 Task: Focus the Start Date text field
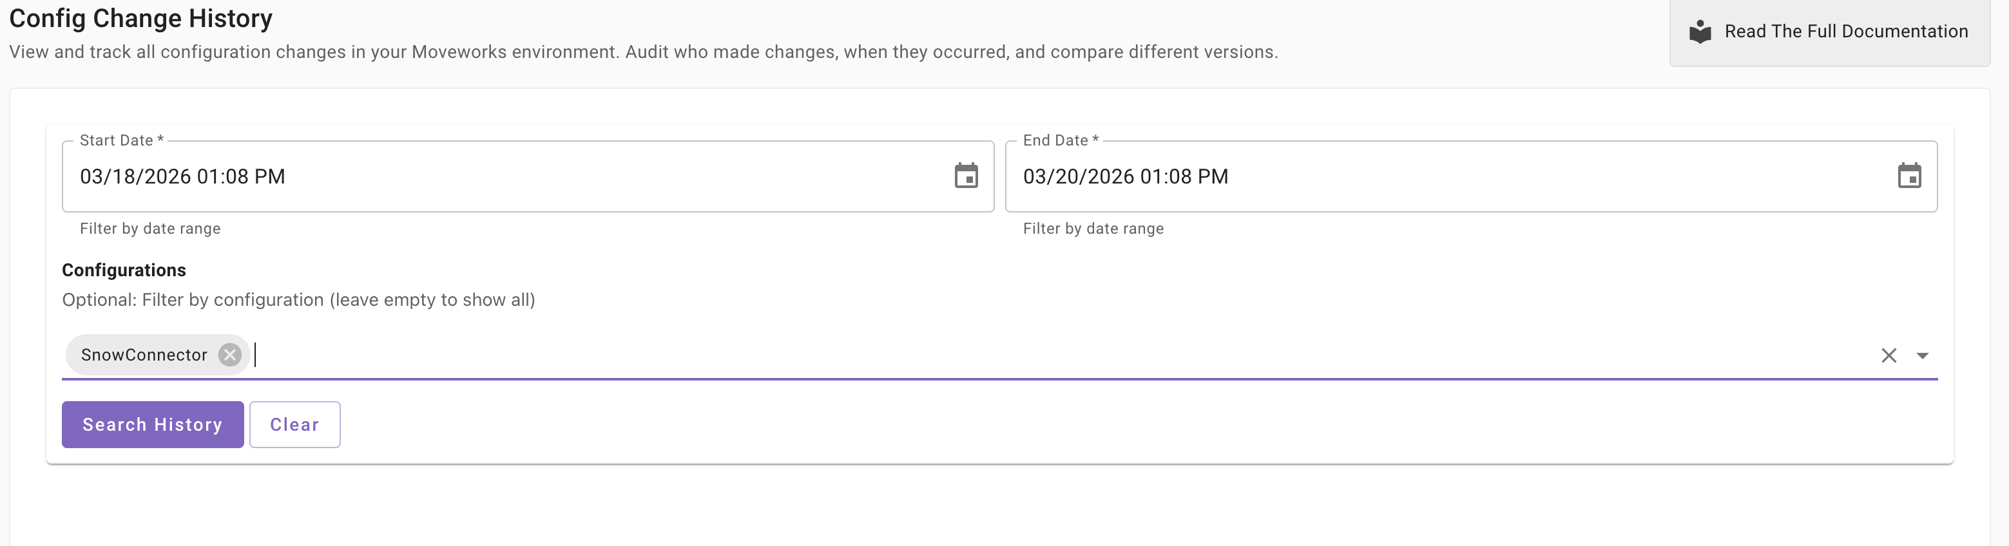tap(499, 177)
